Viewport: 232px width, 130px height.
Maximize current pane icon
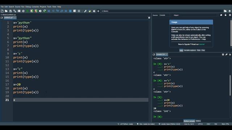(x=79, y=11)
